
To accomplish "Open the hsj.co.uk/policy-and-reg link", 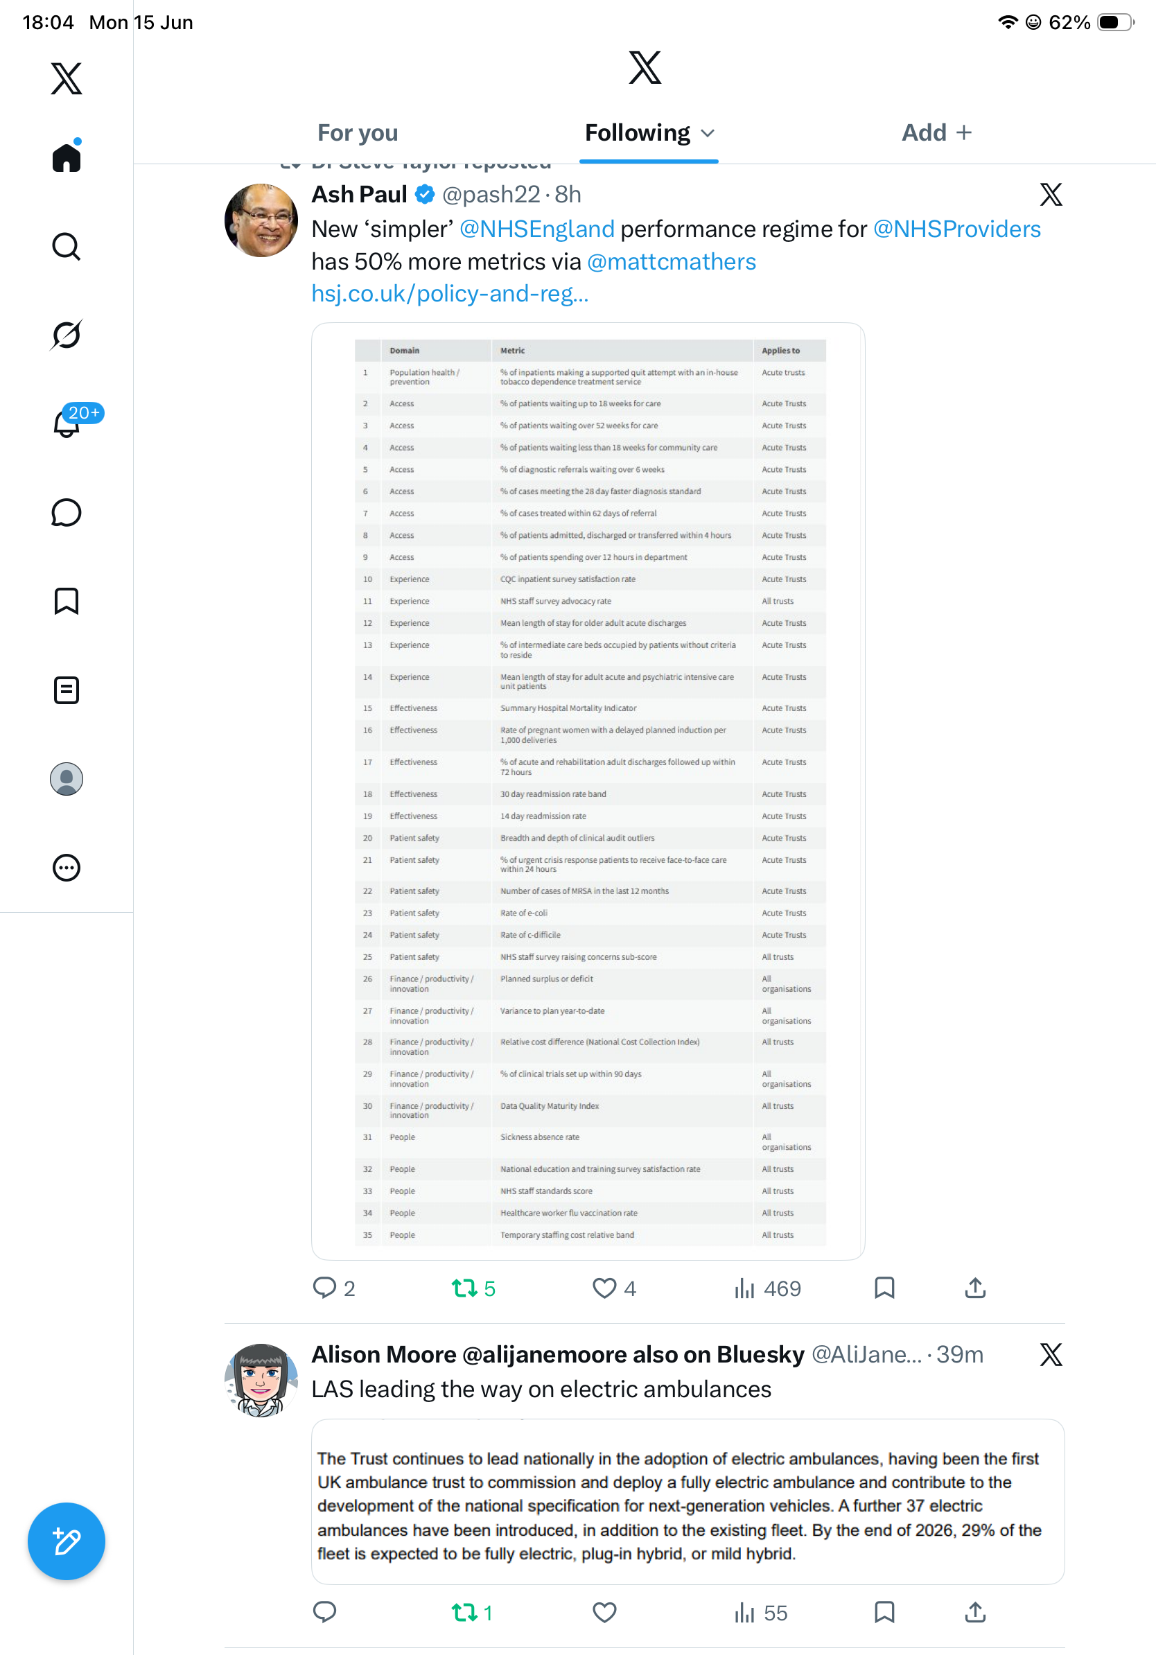I will coord(450,293).
